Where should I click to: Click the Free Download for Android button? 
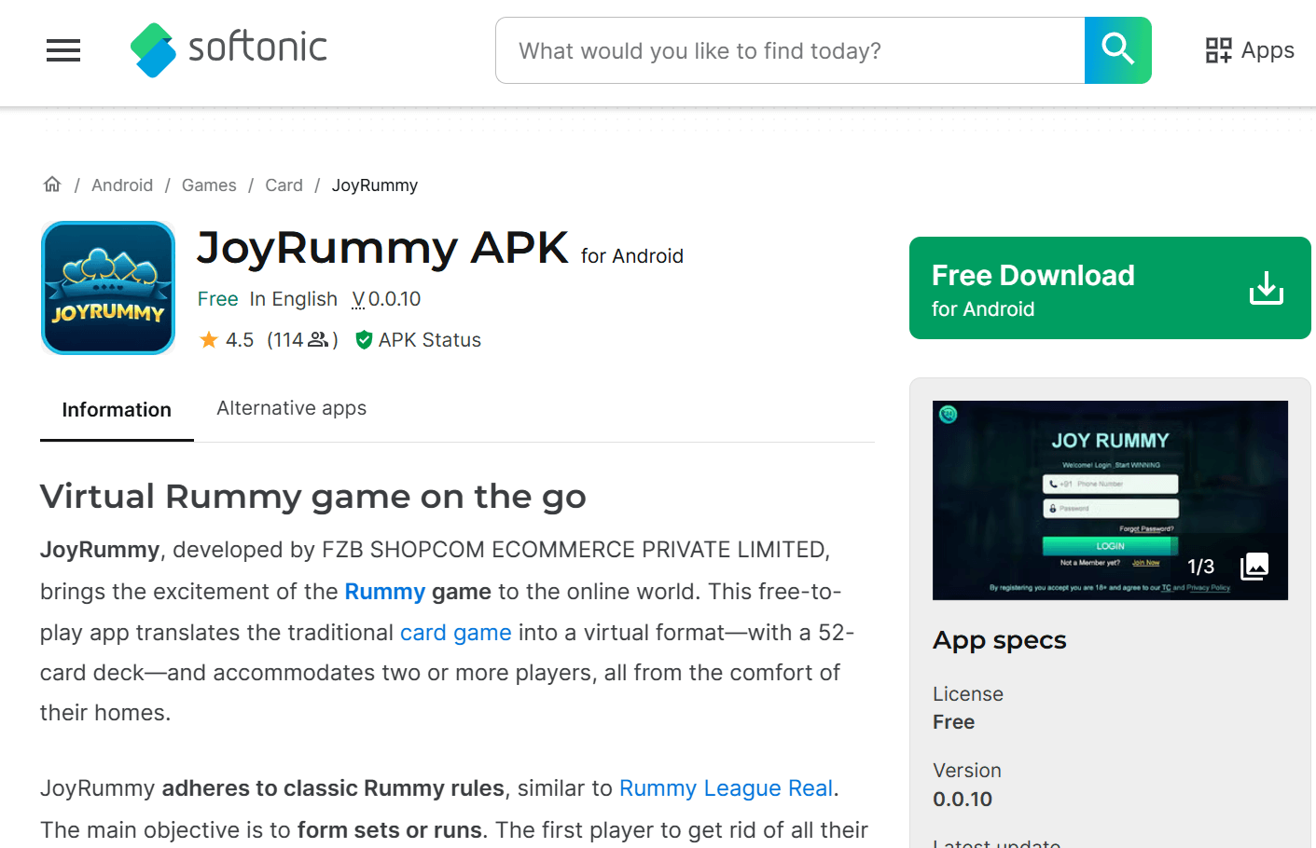[x=1110, y=288]
